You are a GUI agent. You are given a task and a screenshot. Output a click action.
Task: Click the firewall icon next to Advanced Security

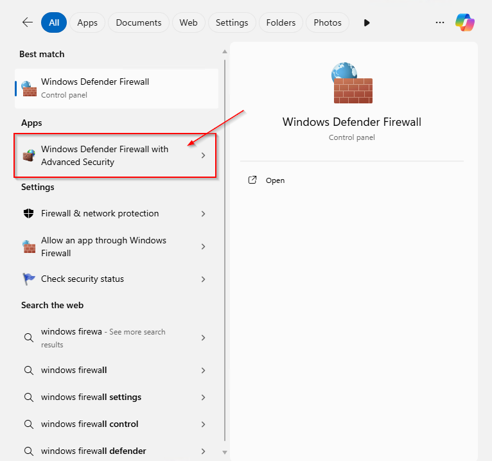(28, 155)
